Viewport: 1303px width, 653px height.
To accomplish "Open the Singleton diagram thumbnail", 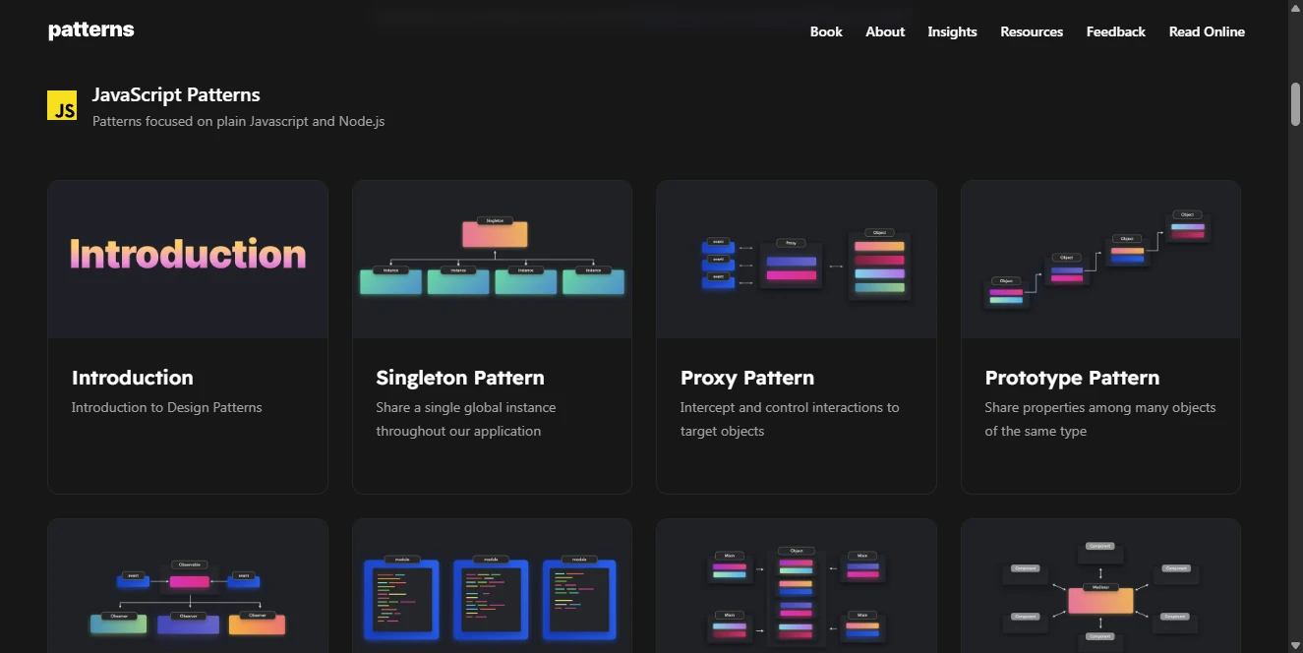I will point(492,259).
